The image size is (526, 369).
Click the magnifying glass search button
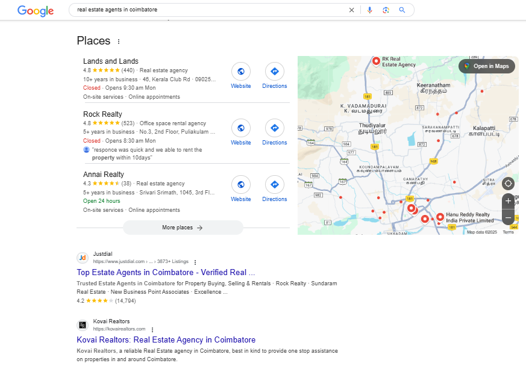(402, 10)
